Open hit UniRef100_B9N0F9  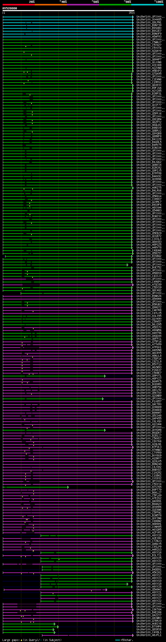[x=149, y=34]
